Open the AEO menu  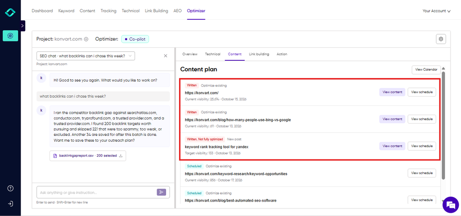pyautogui.click(x=177, y=11)
